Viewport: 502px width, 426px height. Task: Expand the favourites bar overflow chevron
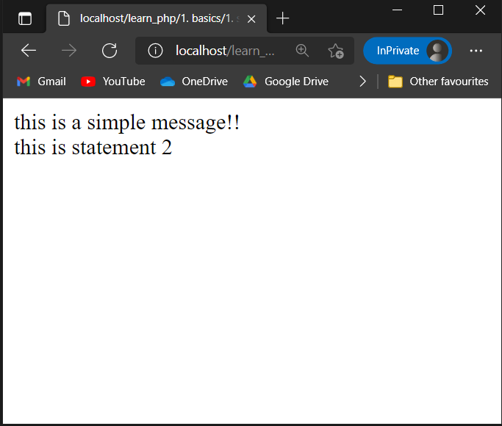point(362,82)
